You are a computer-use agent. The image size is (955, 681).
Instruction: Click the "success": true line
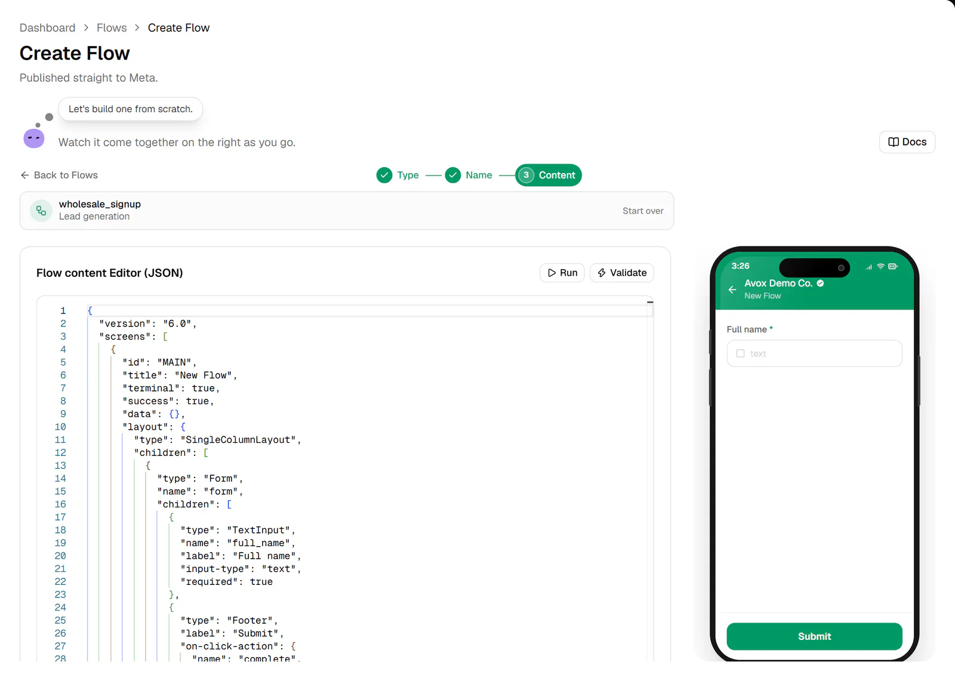pyautogui.click(x=168, y=401)
